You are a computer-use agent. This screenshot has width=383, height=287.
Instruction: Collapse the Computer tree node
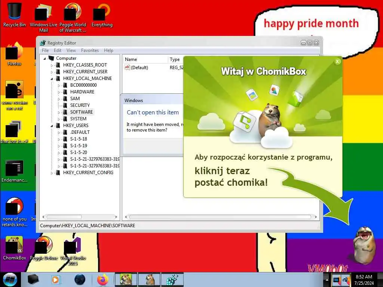coord(45,59)
